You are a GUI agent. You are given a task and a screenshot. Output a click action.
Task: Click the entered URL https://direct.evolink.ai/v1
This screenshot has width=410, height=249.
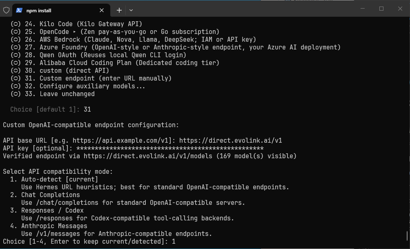231,141
